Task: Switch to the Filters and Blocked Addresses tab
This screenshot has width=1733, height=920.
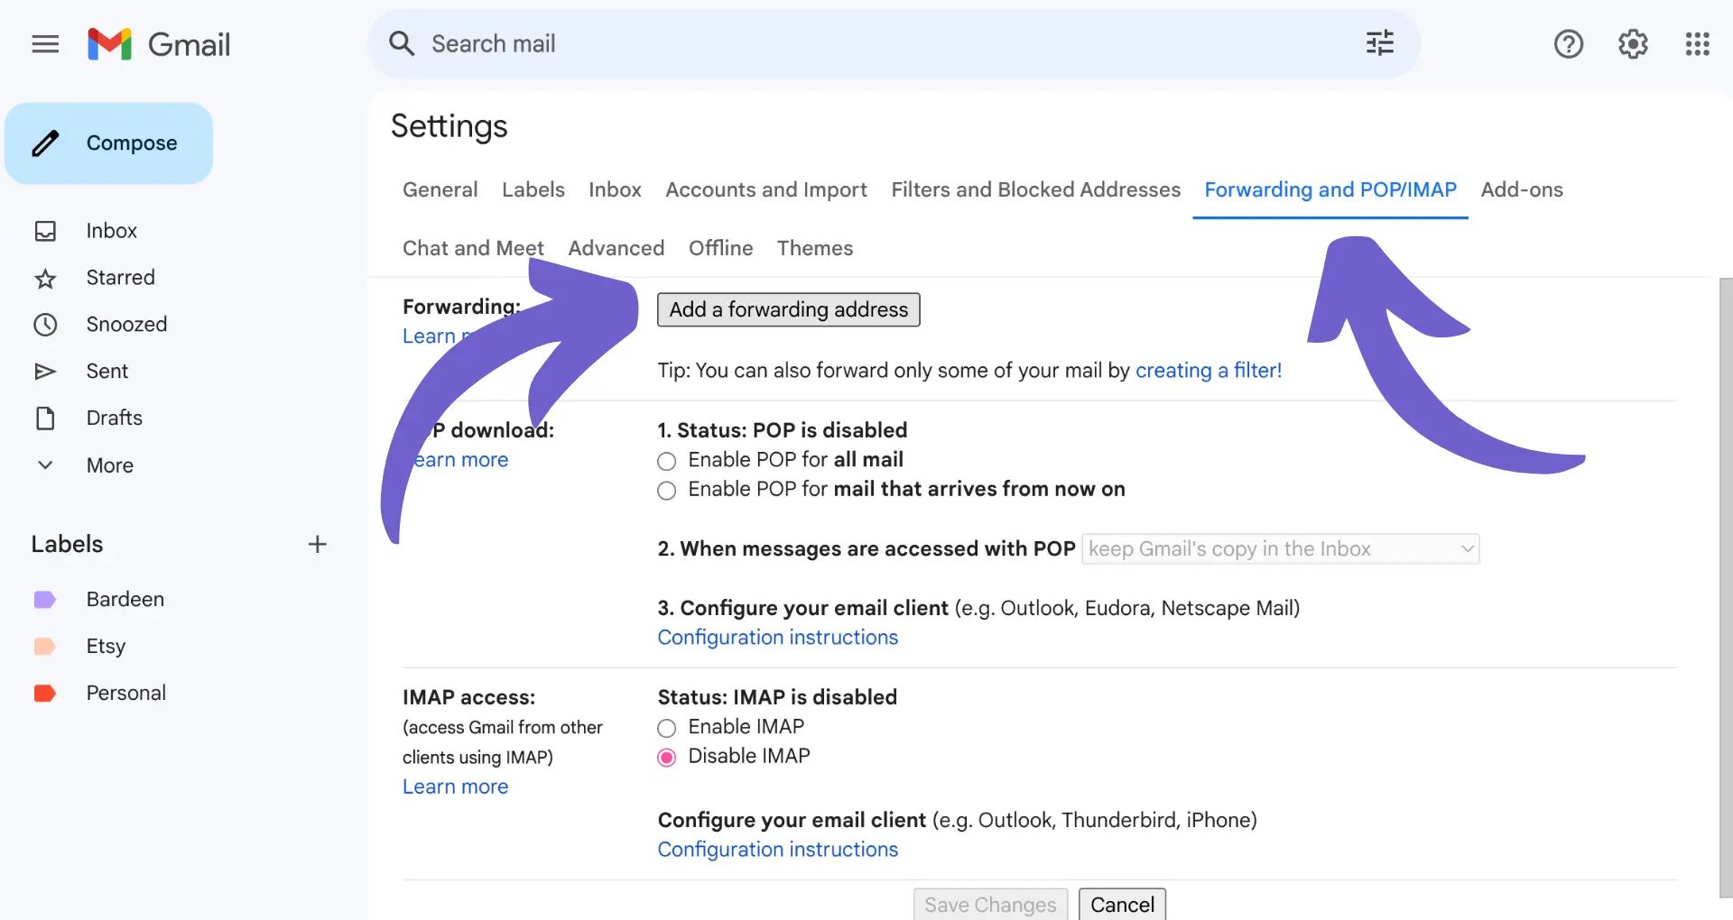Action: [1035, 189]
